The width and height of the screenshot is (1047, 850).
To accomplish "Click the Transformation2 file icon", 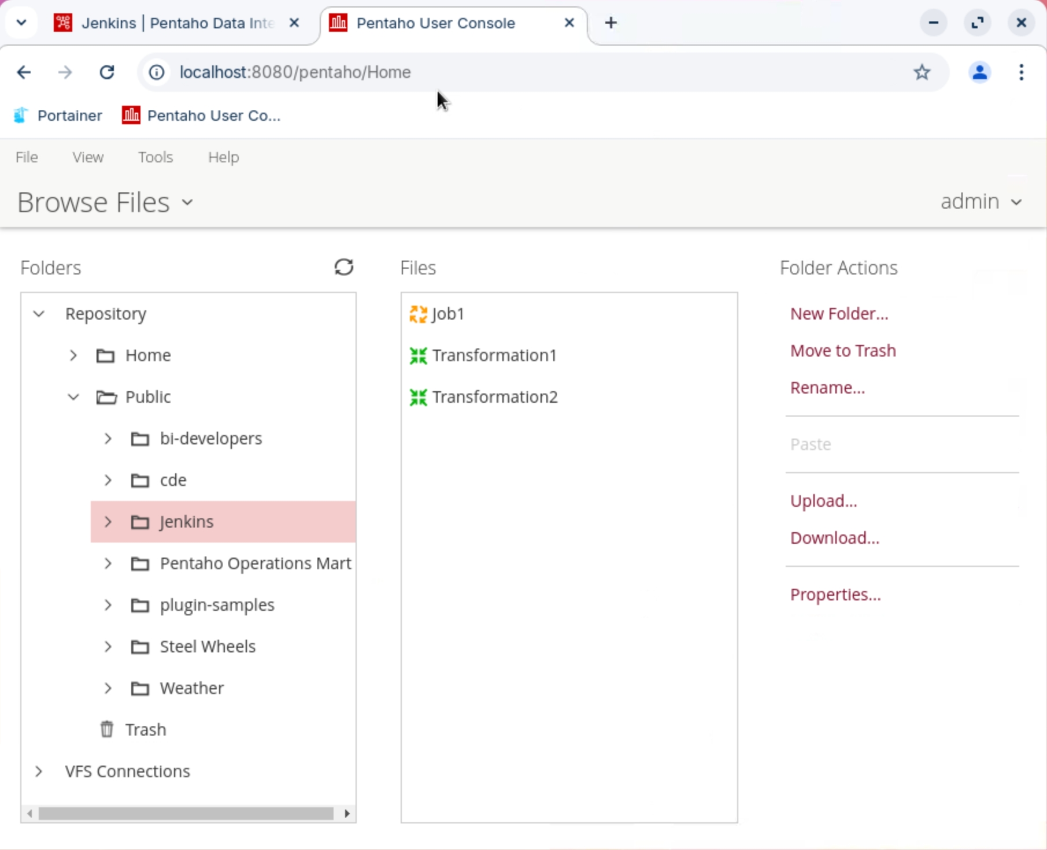I will point(418,397).
